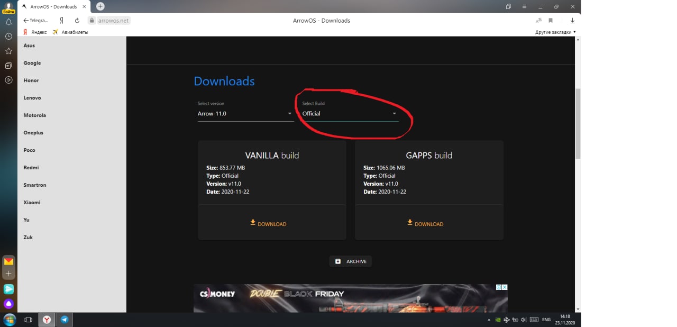Click the page vertical scrollbar thumb
677x327 pixels.
click(578, 123)
